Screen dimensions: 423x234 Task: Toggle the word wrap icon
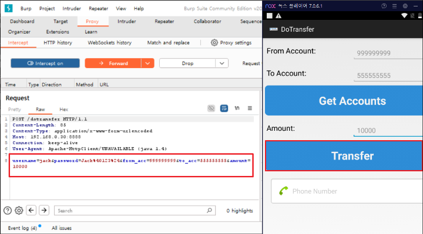pyautogui.click(x=224, y=108)
